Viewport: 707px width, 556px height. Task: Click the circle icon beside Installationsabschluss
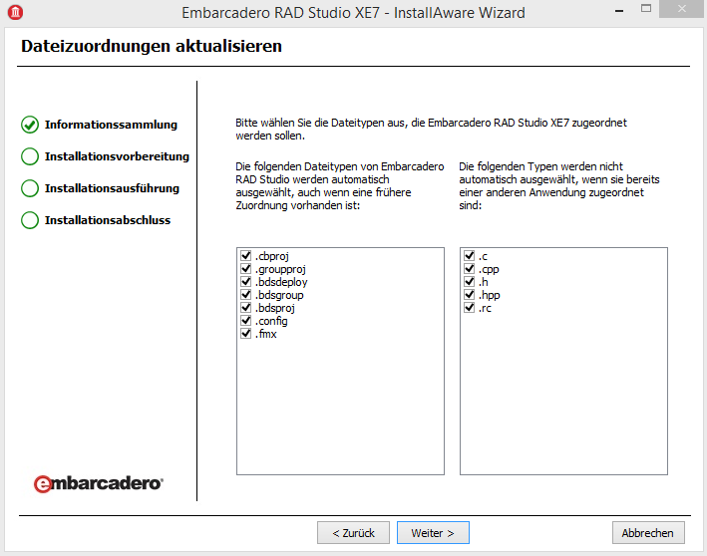[x=30, y=220]
